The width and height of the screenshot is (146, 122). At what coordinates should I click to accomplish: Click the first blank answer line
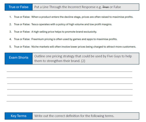[x=69, y=72]
